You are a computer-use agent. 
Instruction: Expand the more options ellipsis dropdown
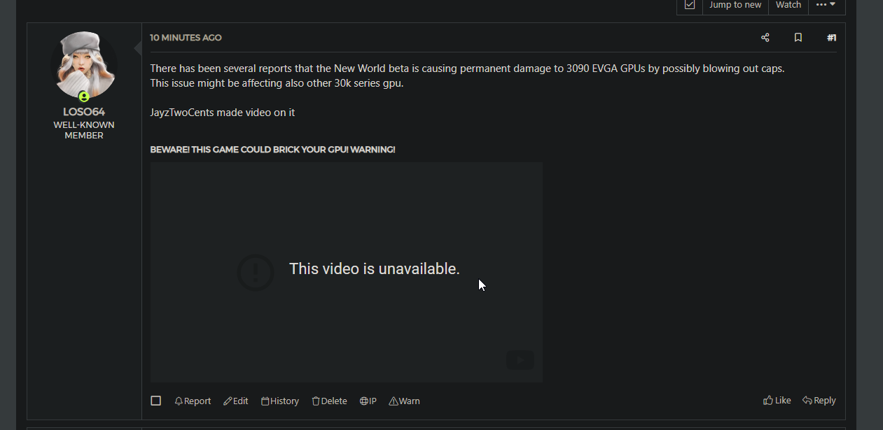click(x=826, y=6)
